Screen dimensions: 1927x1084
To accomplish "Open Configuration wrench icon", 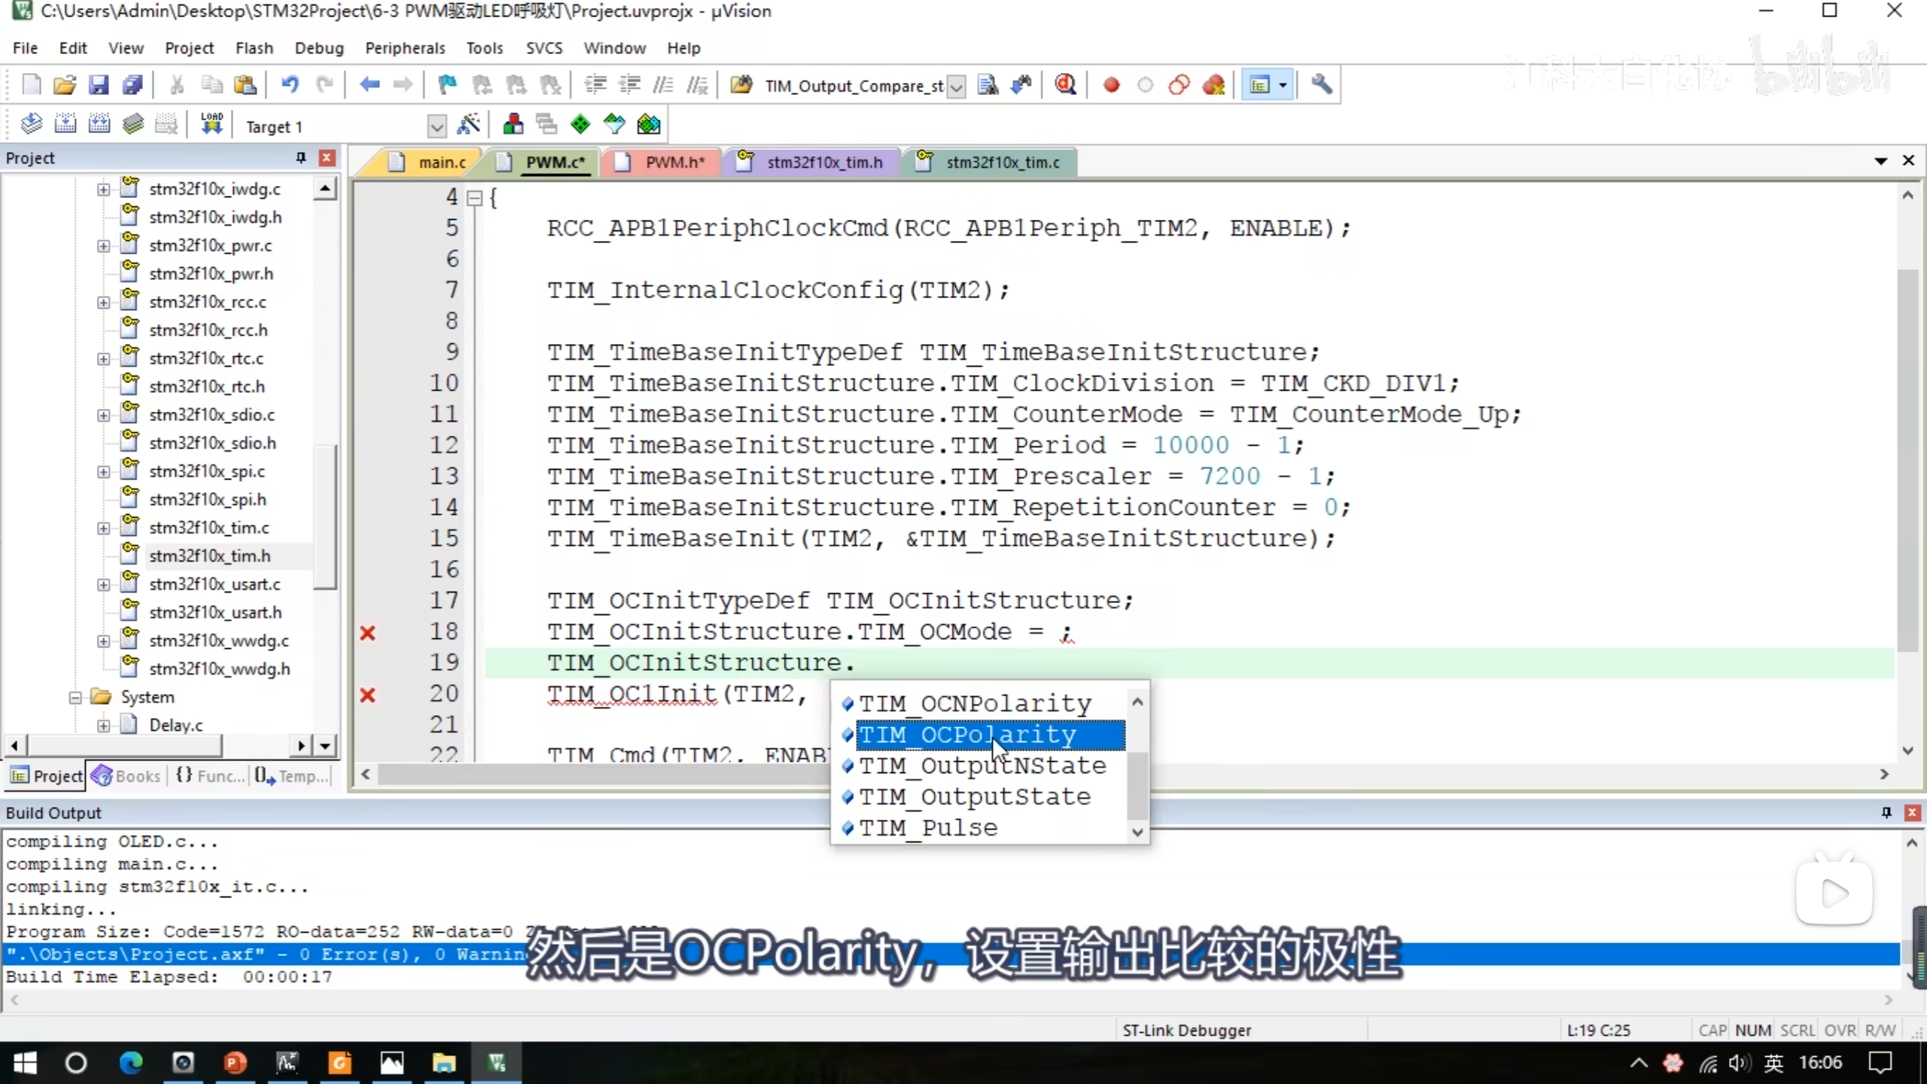I will 1321,85.
